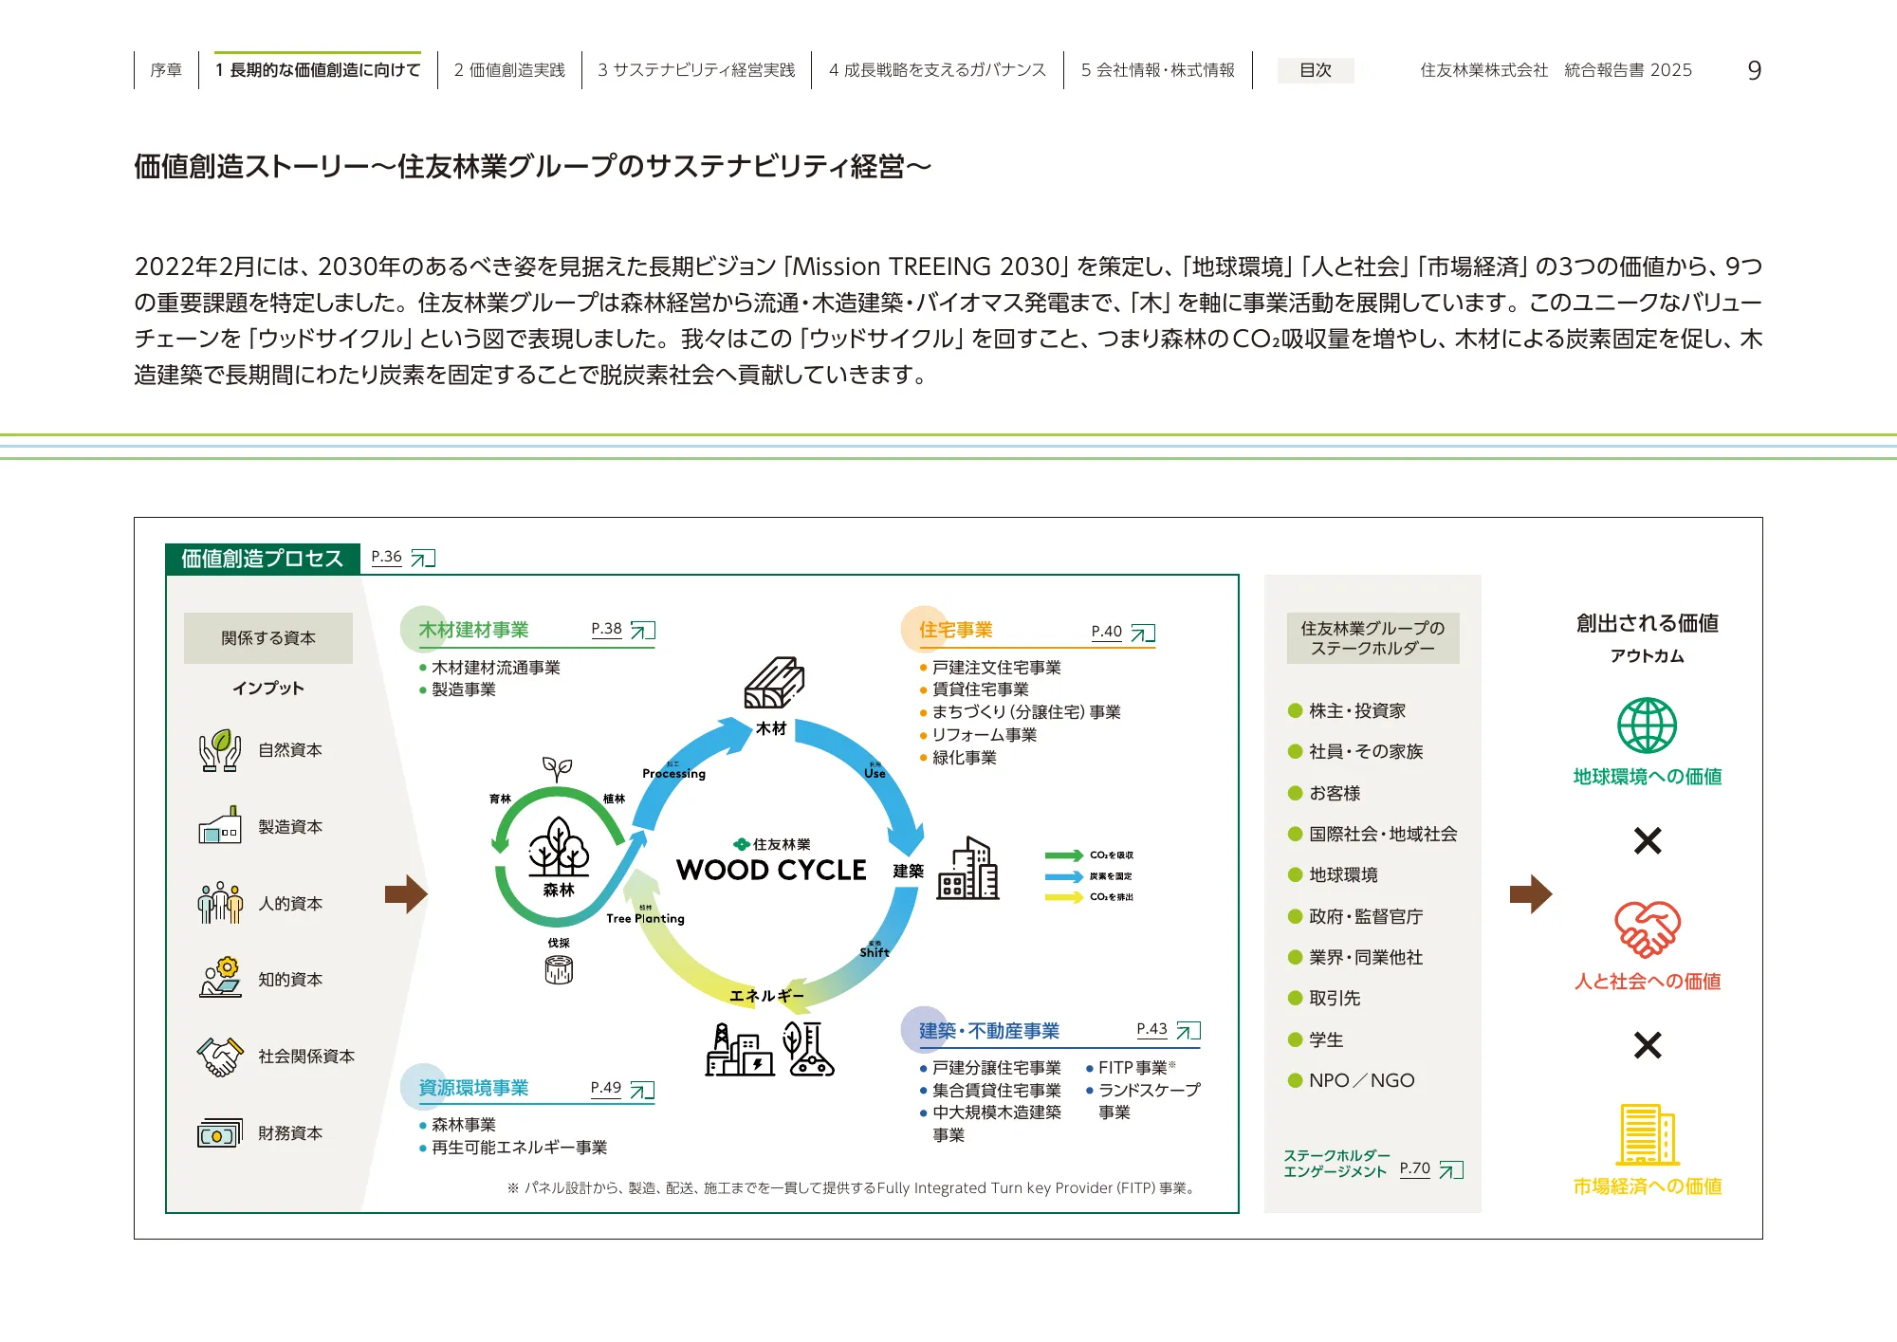Select the 自然資本 leaf-in-hands icon
Viewport: 1897px width, 1342px height.
tap(218, 750)
